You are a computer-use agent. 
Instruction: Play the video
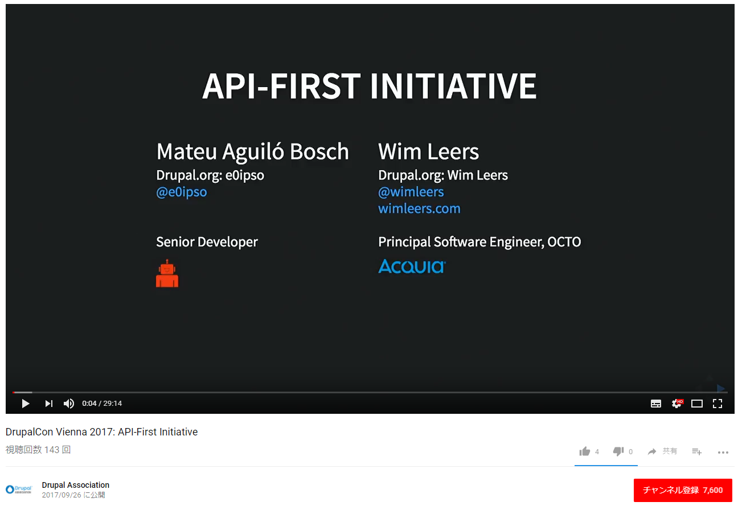point(25,404)
